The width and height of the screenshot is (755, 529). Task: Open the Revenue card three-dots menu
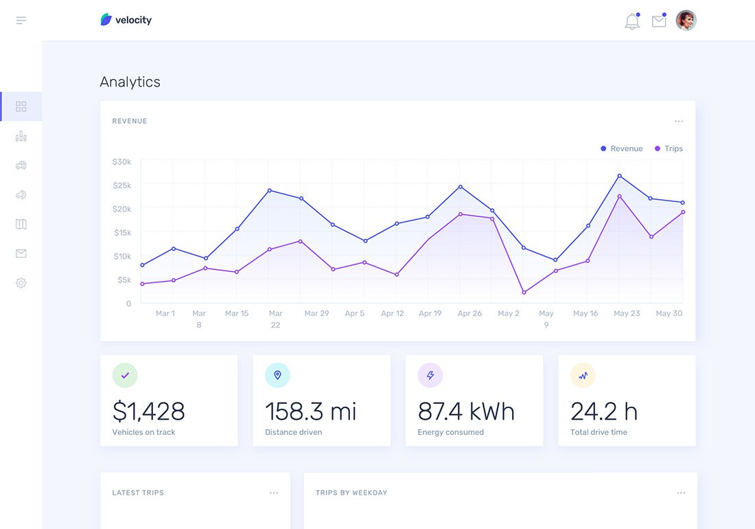pos(679,122)
